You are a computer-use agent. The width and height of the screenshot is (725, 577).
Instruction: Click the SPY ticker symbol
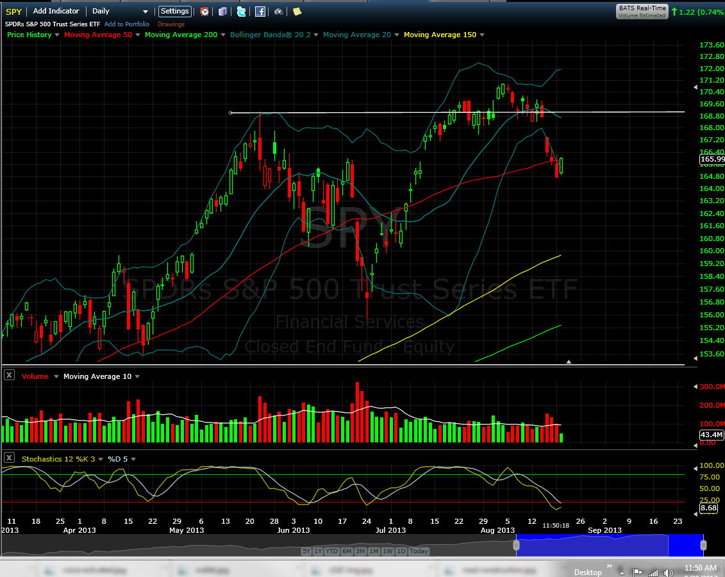coord(13,12)
